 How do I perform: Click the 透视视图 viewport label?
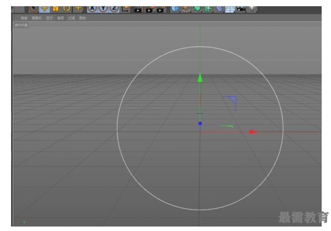pyautogui.click(x=21, y=25)
